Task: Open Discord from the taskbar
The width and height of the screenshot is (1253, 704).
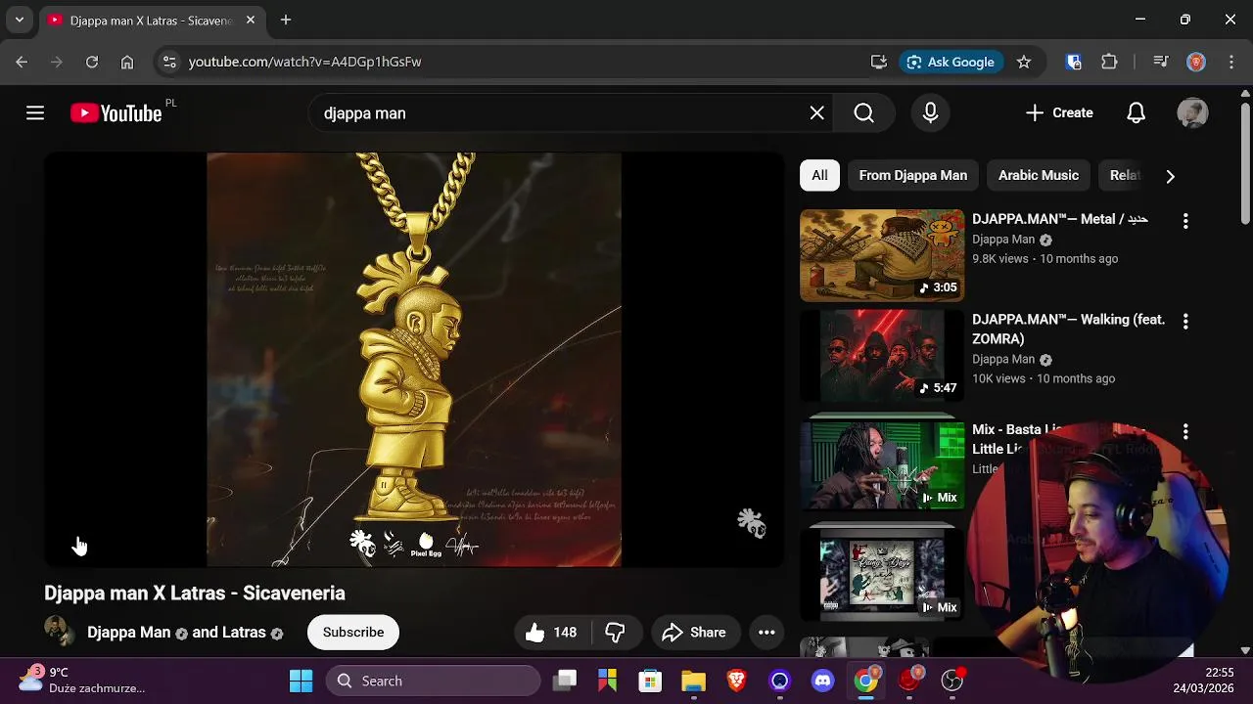Action: coord(823,681)
